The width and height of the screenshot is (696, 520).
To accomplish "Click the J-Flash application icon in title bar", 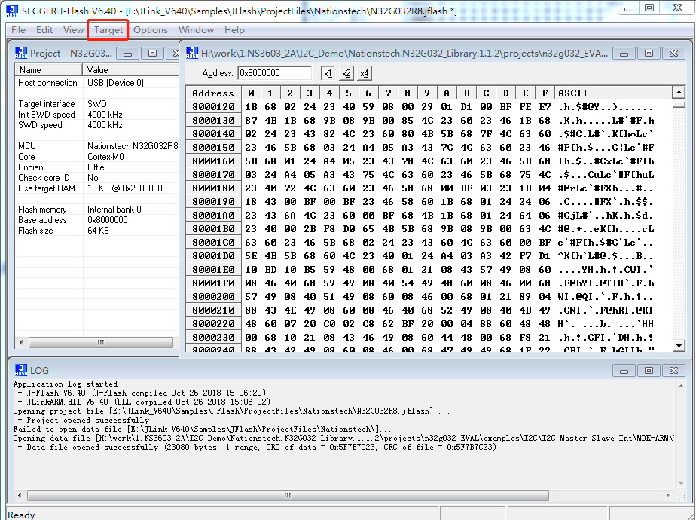I will click(x=12, y=11).
